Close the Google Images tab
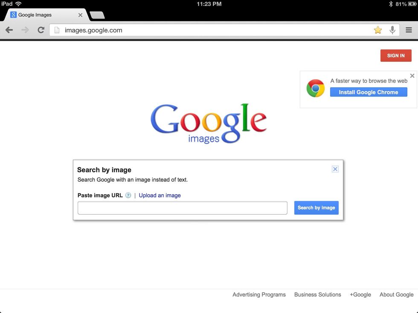Viewport: 418px width, 313px height. (x=80, y=15)
